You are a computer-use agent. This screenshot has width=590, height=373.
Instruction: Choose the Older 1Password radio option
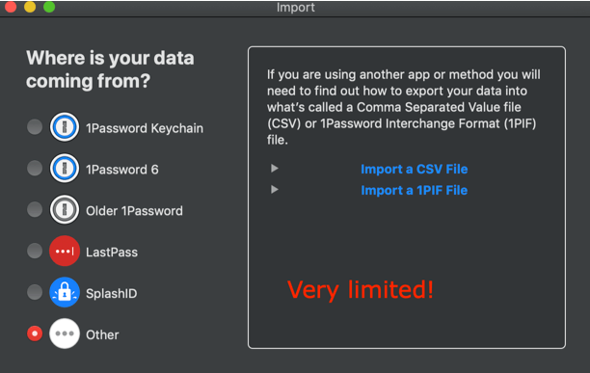[35, 209]
